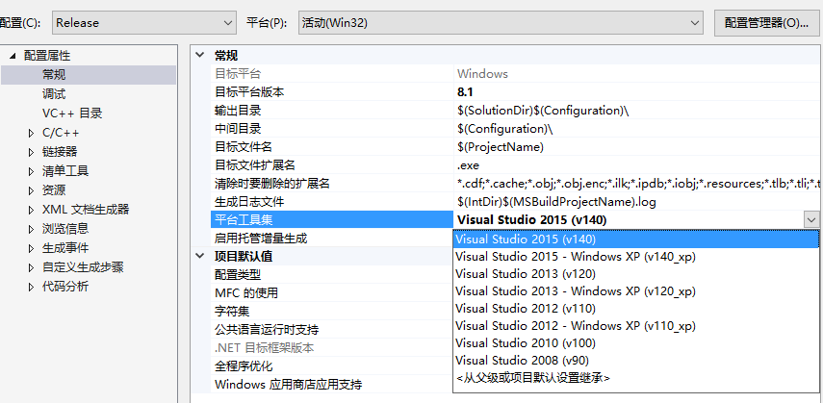Screen dimensions: 823x403
Task: Click the 目标平台 Windows value
Action: point(482,74)
